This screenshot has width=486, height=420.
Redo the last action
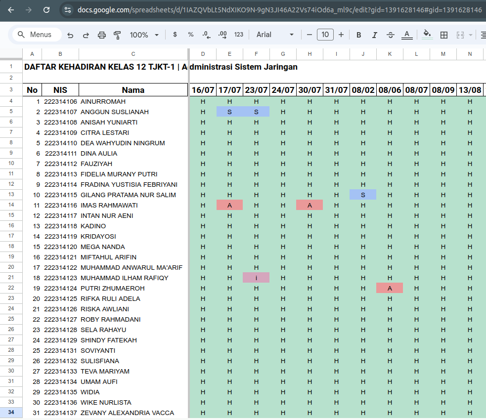86,35
